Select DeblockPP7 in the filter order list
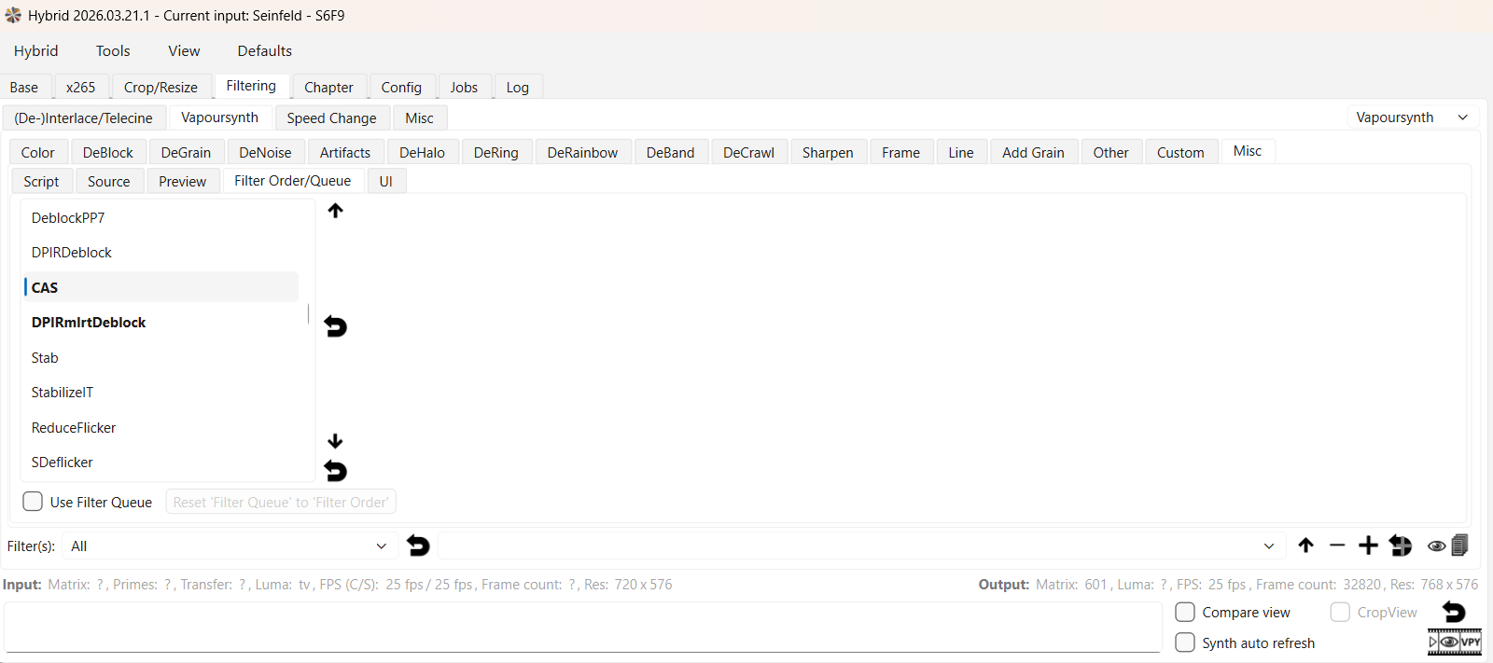Image resolution: width=1493 pixels, height=663 pixels. pos(160,217)
